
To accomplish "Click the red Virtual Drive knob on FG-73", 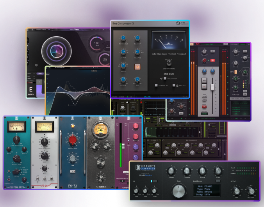I will [x=73, y=140].
